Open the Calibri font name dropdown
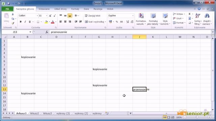Viewport: 216px width, 121px height. 37,16
